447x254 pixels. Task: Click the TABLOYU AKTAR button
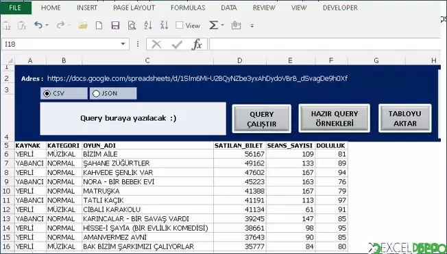404,118
